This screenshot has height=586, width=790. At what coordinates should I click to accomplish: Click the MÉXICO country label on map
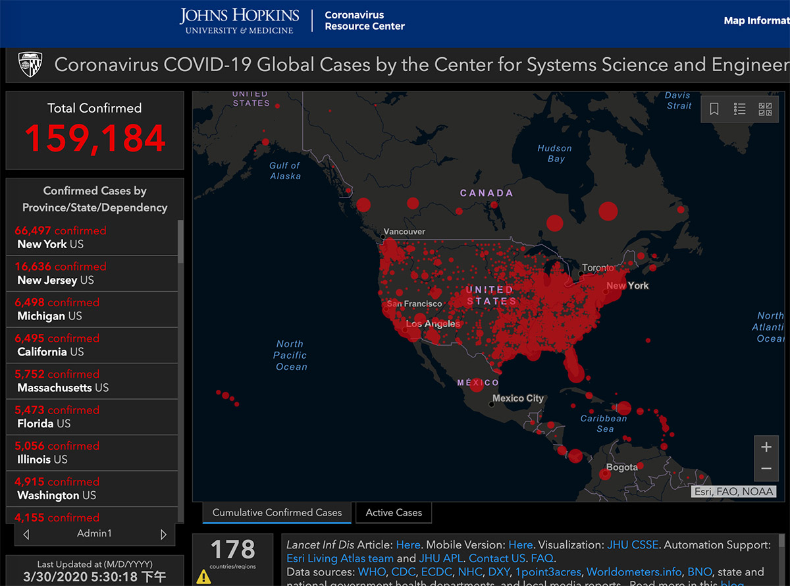pyautogui.click(x=479, y=383)
